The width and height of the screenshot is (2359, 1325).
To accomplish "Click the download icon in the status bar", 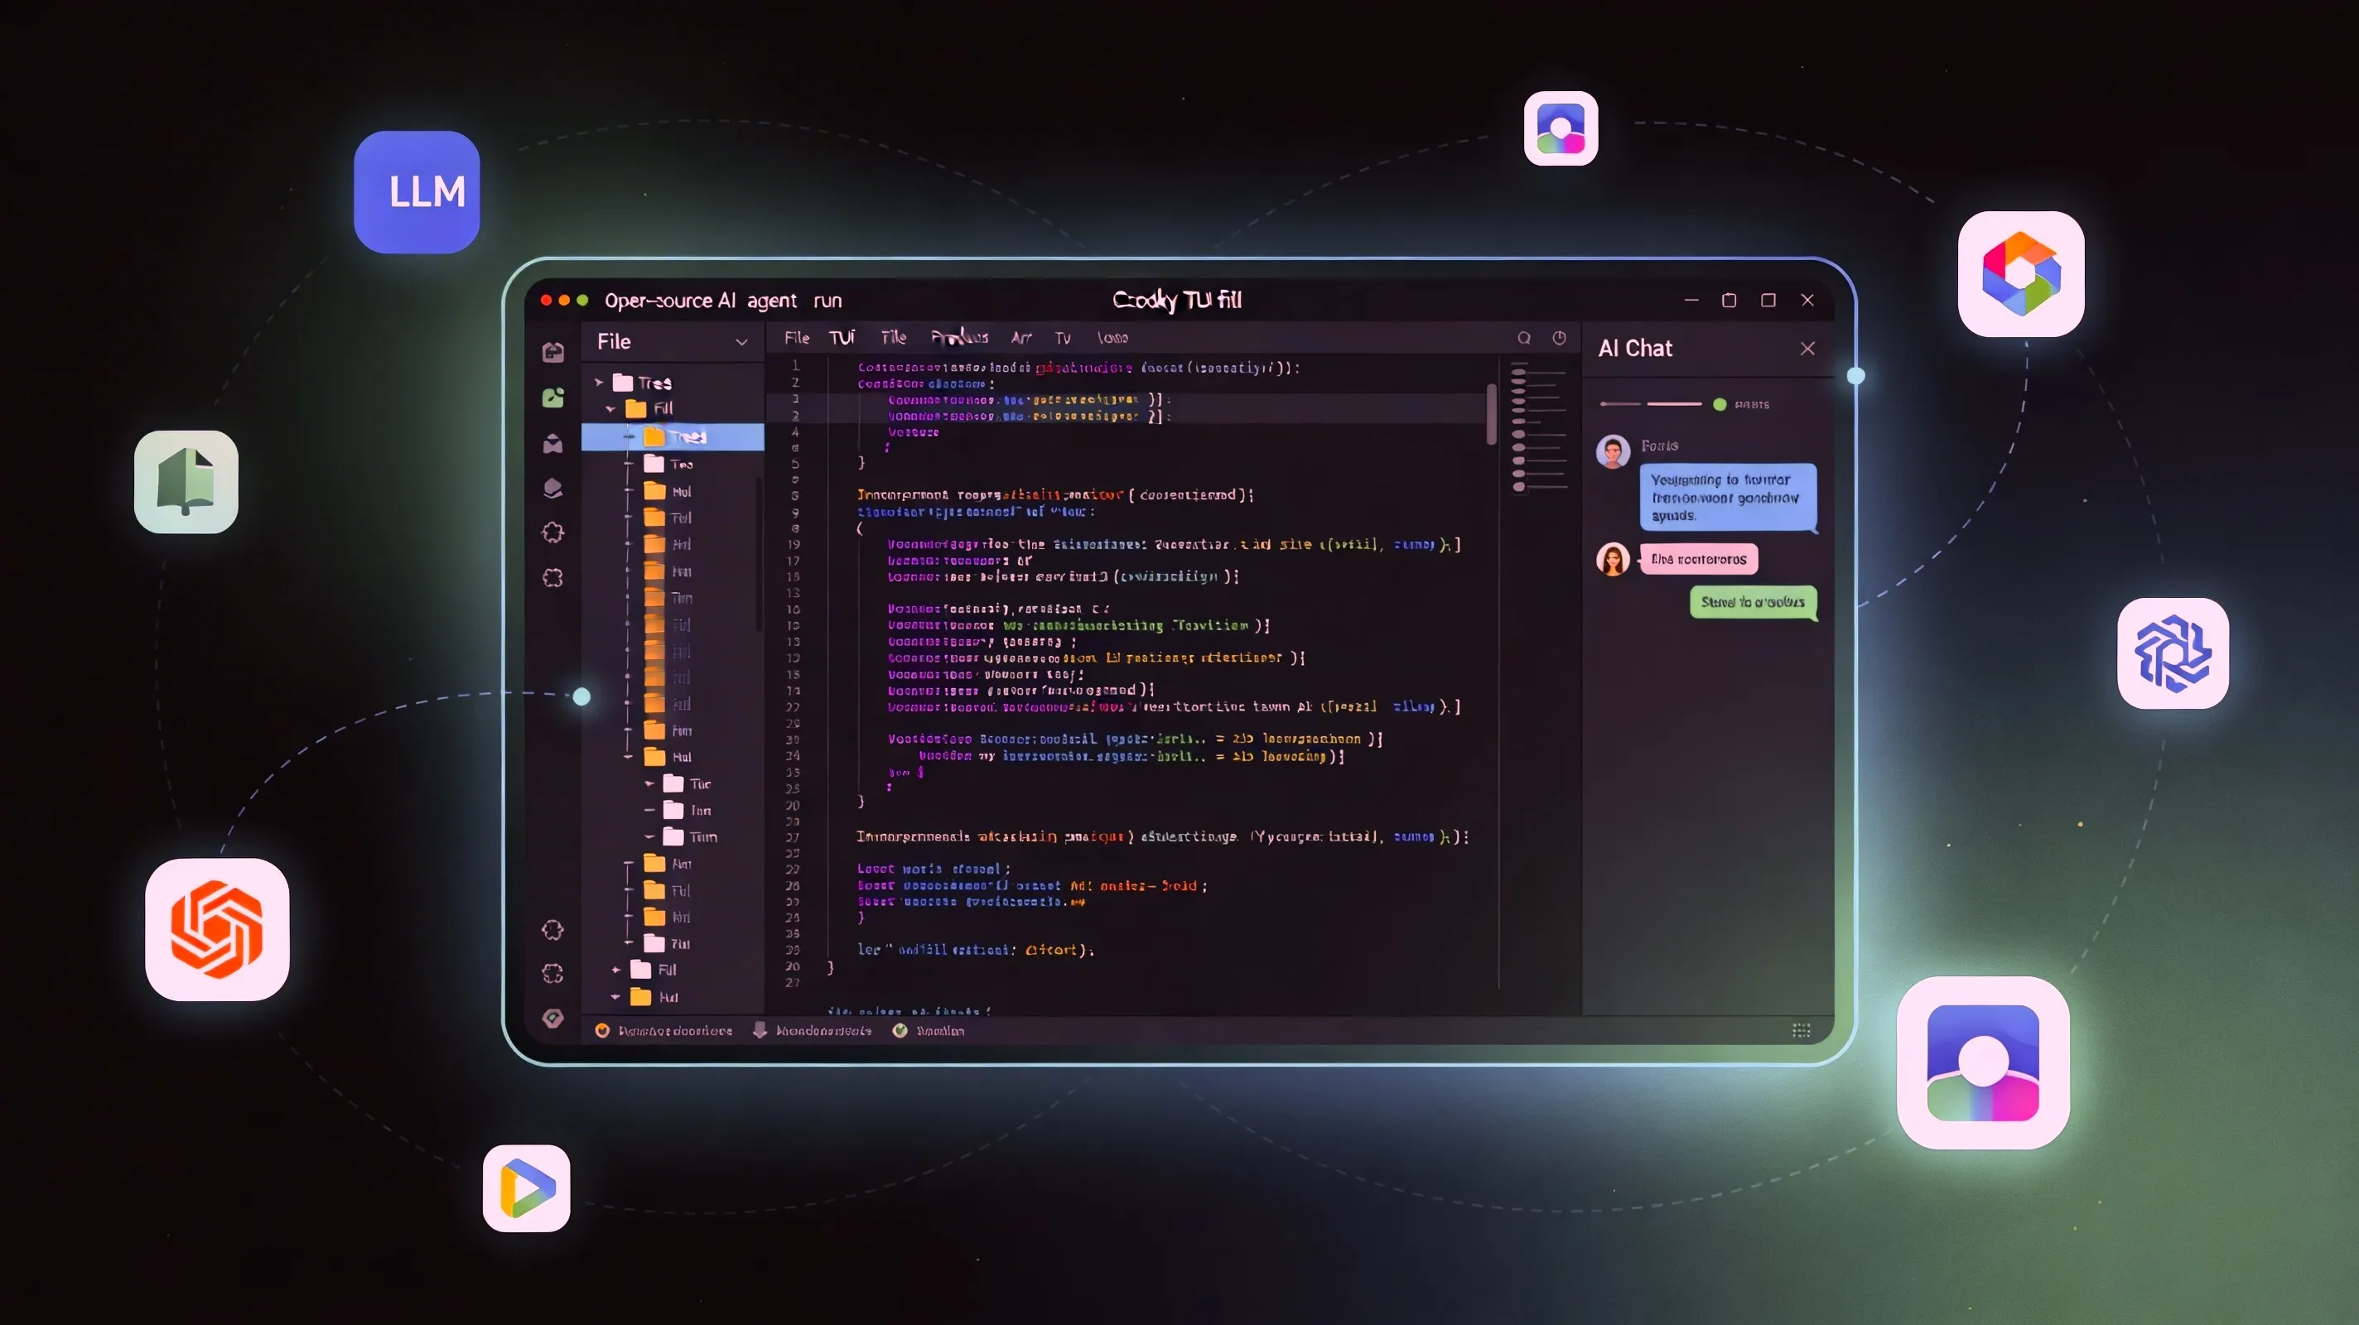I will click(760, 1030).
